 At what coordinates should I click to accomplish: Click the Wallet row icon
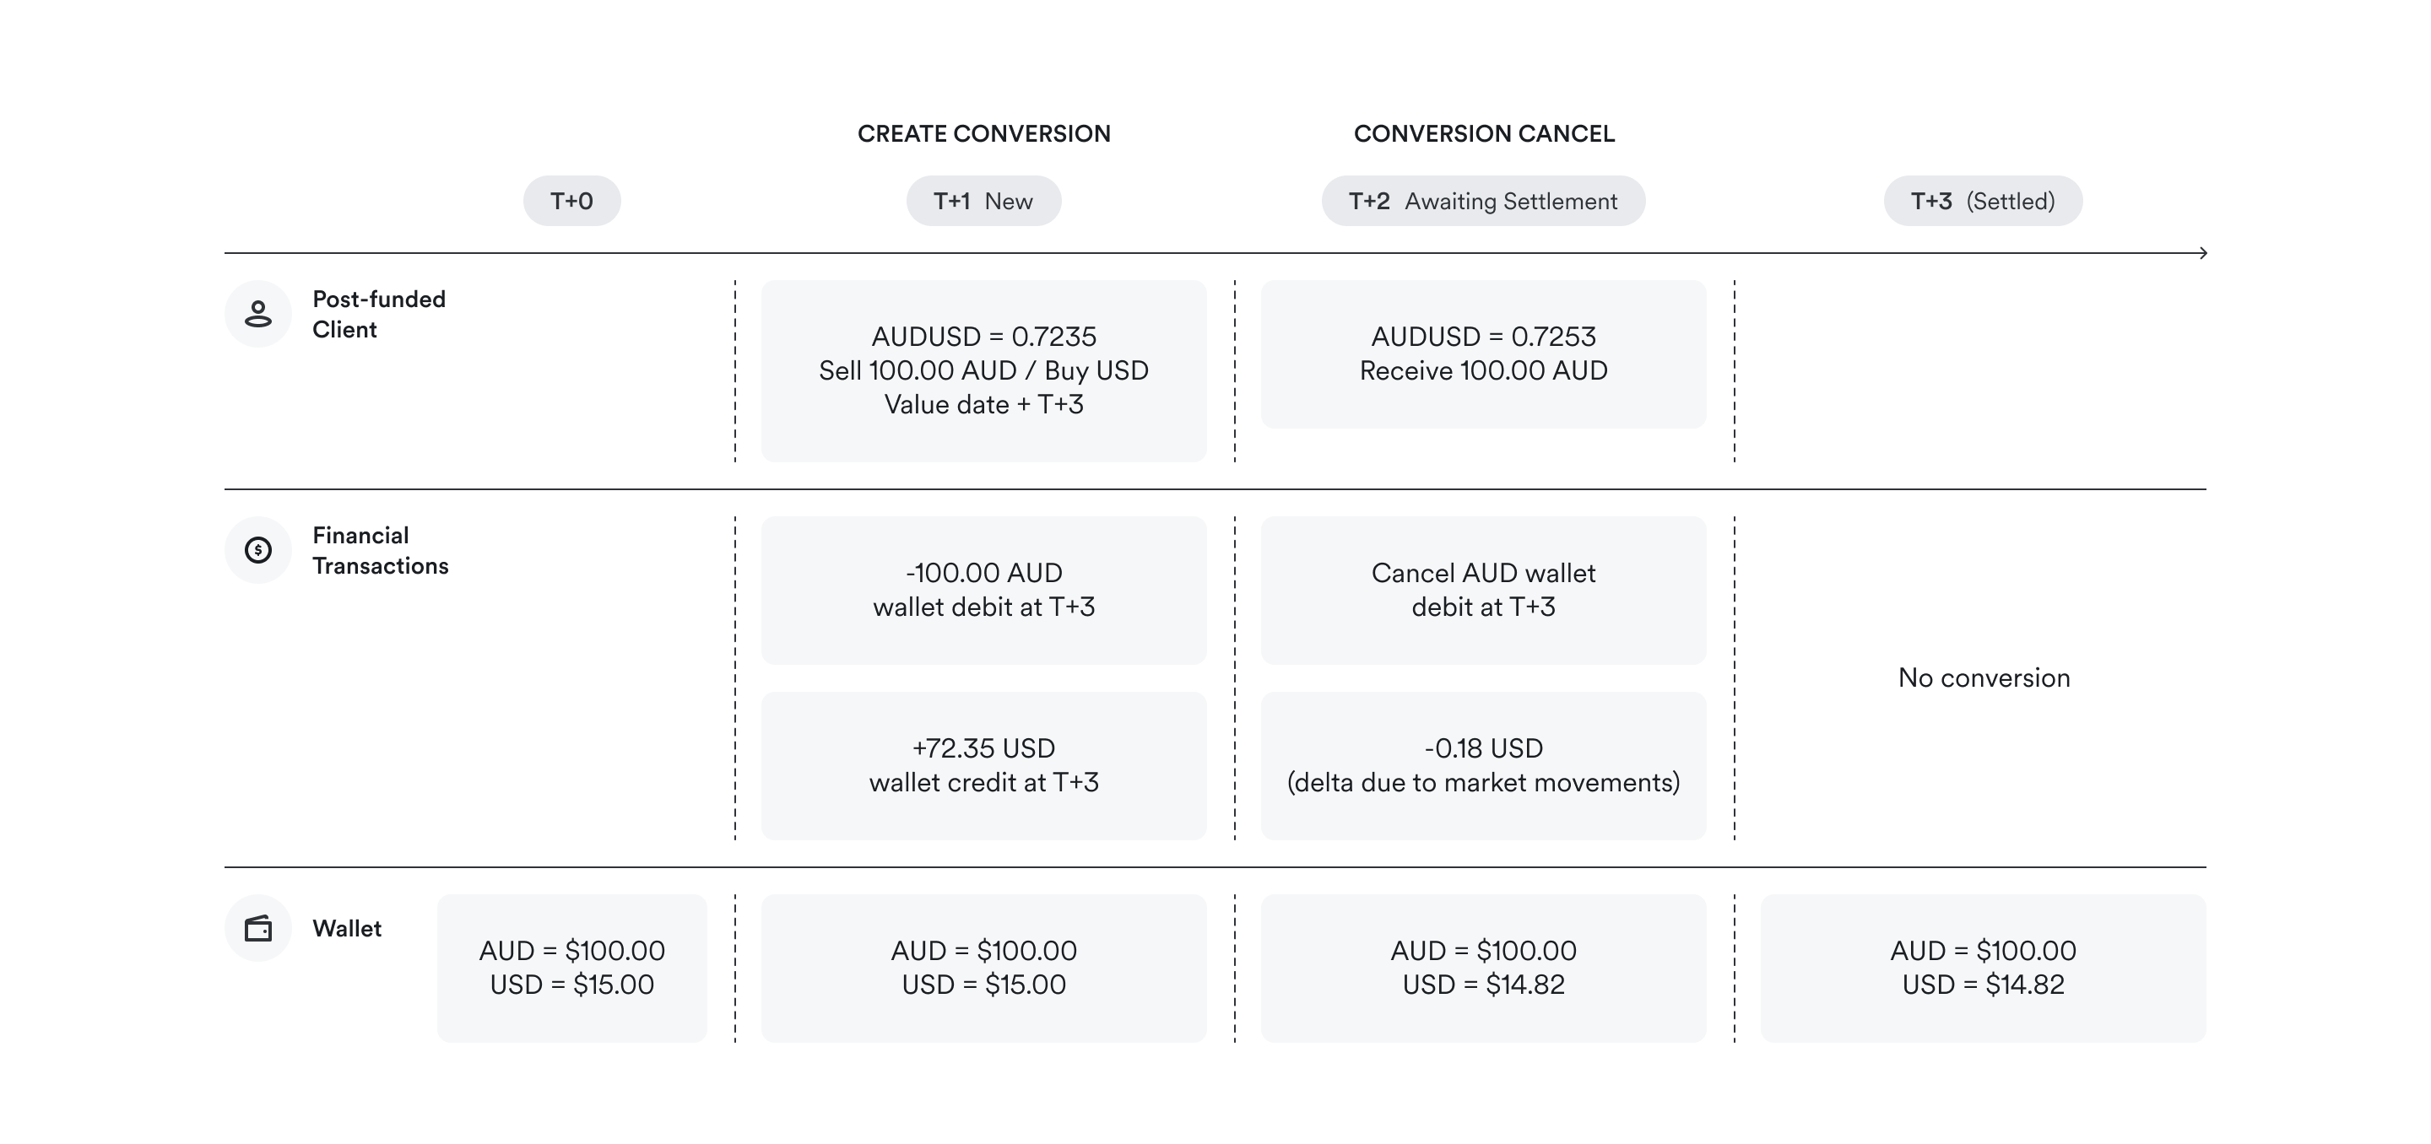(257, 928)
